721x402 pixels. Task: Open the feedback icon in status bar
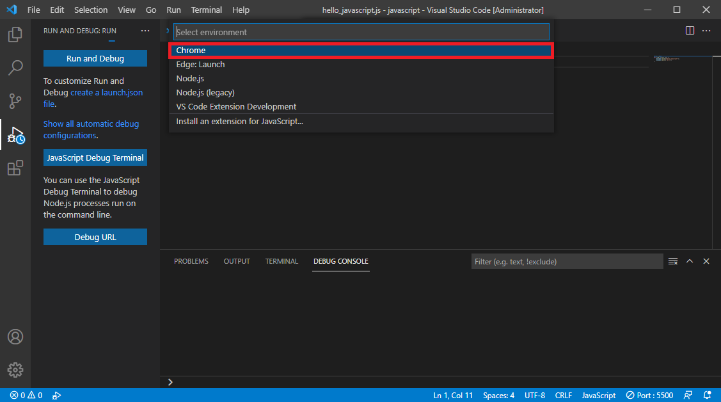click(x=688, y=396)
